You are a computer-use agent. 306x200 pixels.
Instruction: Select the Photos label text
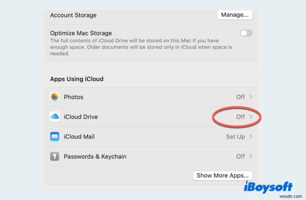(73, 97)
